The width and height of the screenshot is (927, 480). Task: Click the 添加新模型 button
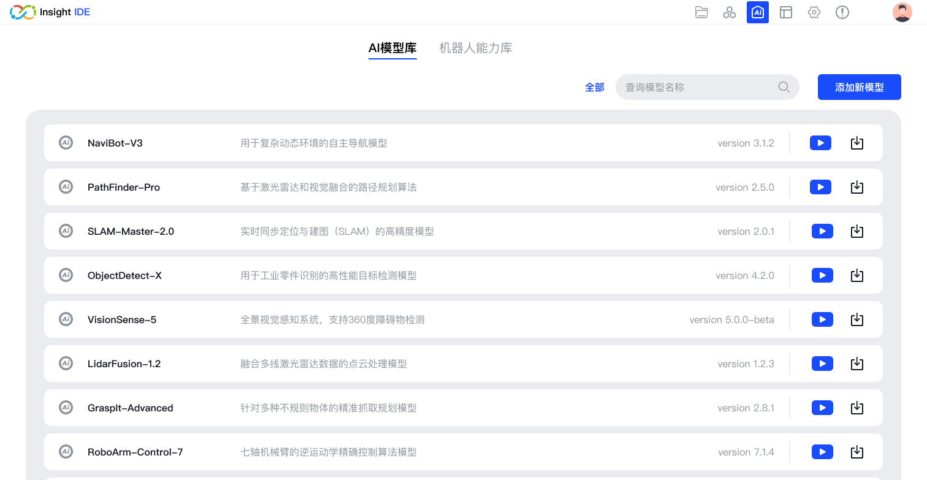click(859, 87)
